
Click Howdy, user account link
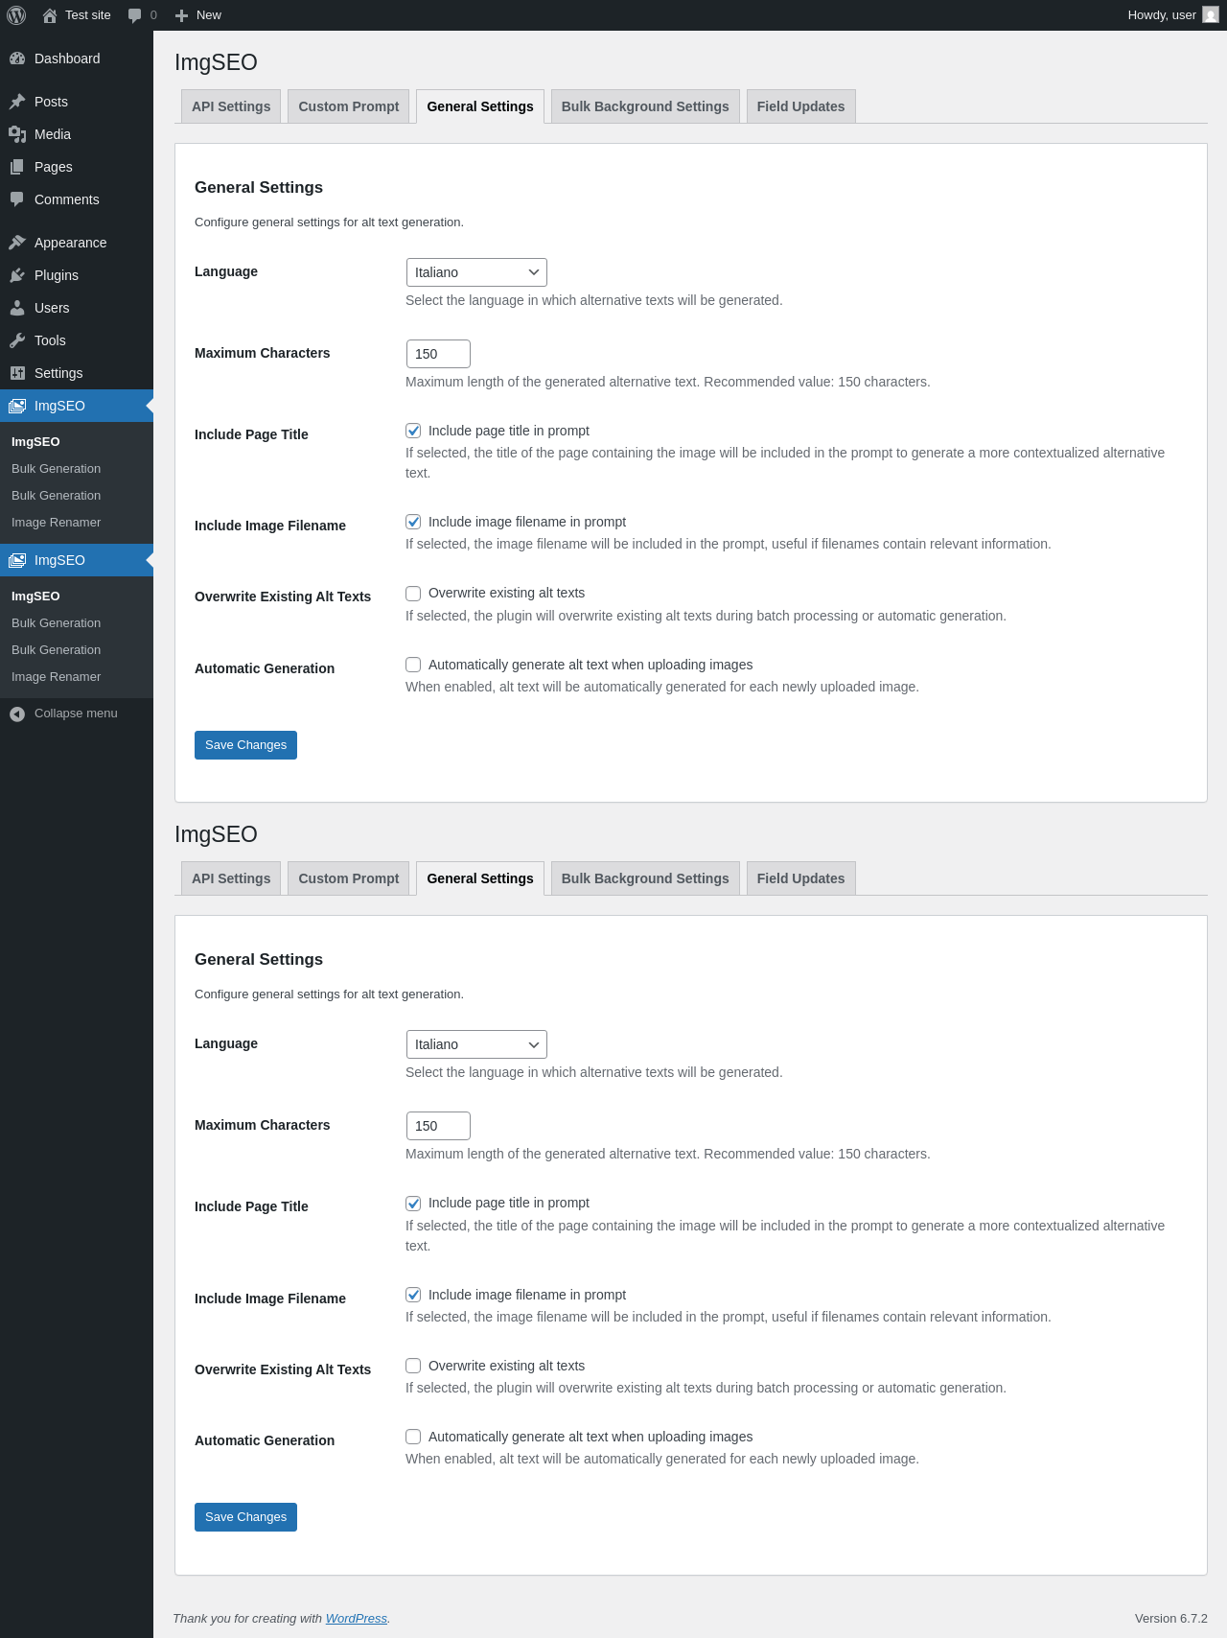click(x=1172, y=15)
